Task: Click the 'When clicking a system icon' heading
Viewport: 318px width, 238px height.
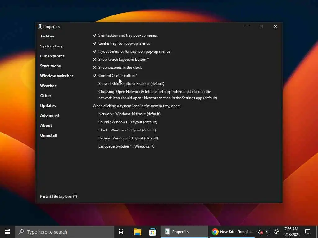Action: pyautogui.click(x=137, y=106)
